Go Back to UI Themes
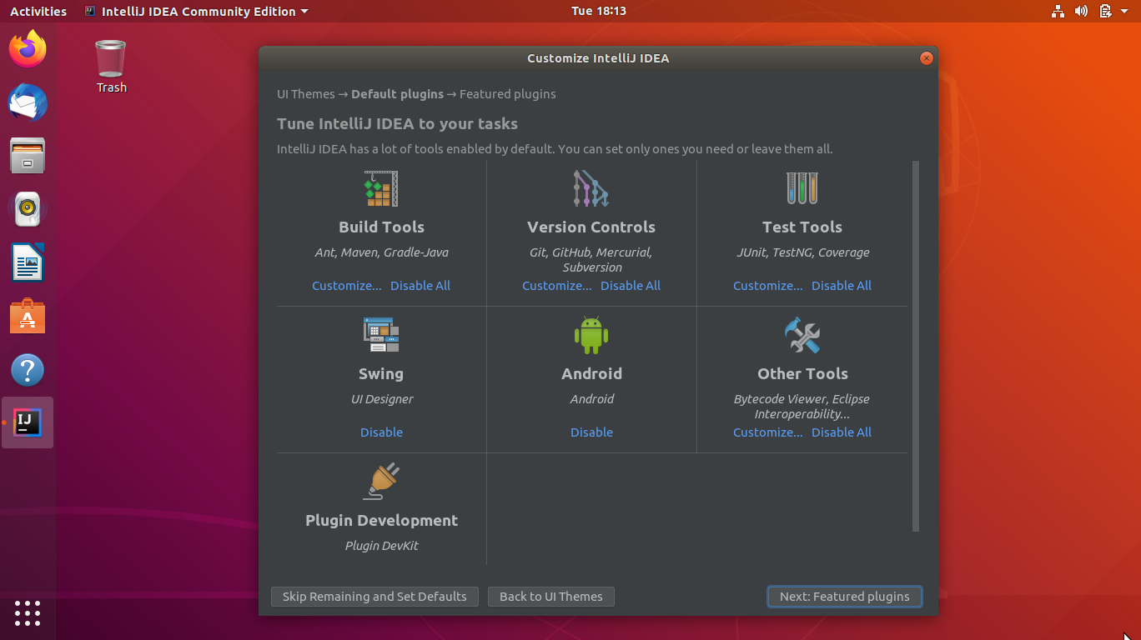Viewport: 1141px width, 640px height. click(x=550, y=596)
